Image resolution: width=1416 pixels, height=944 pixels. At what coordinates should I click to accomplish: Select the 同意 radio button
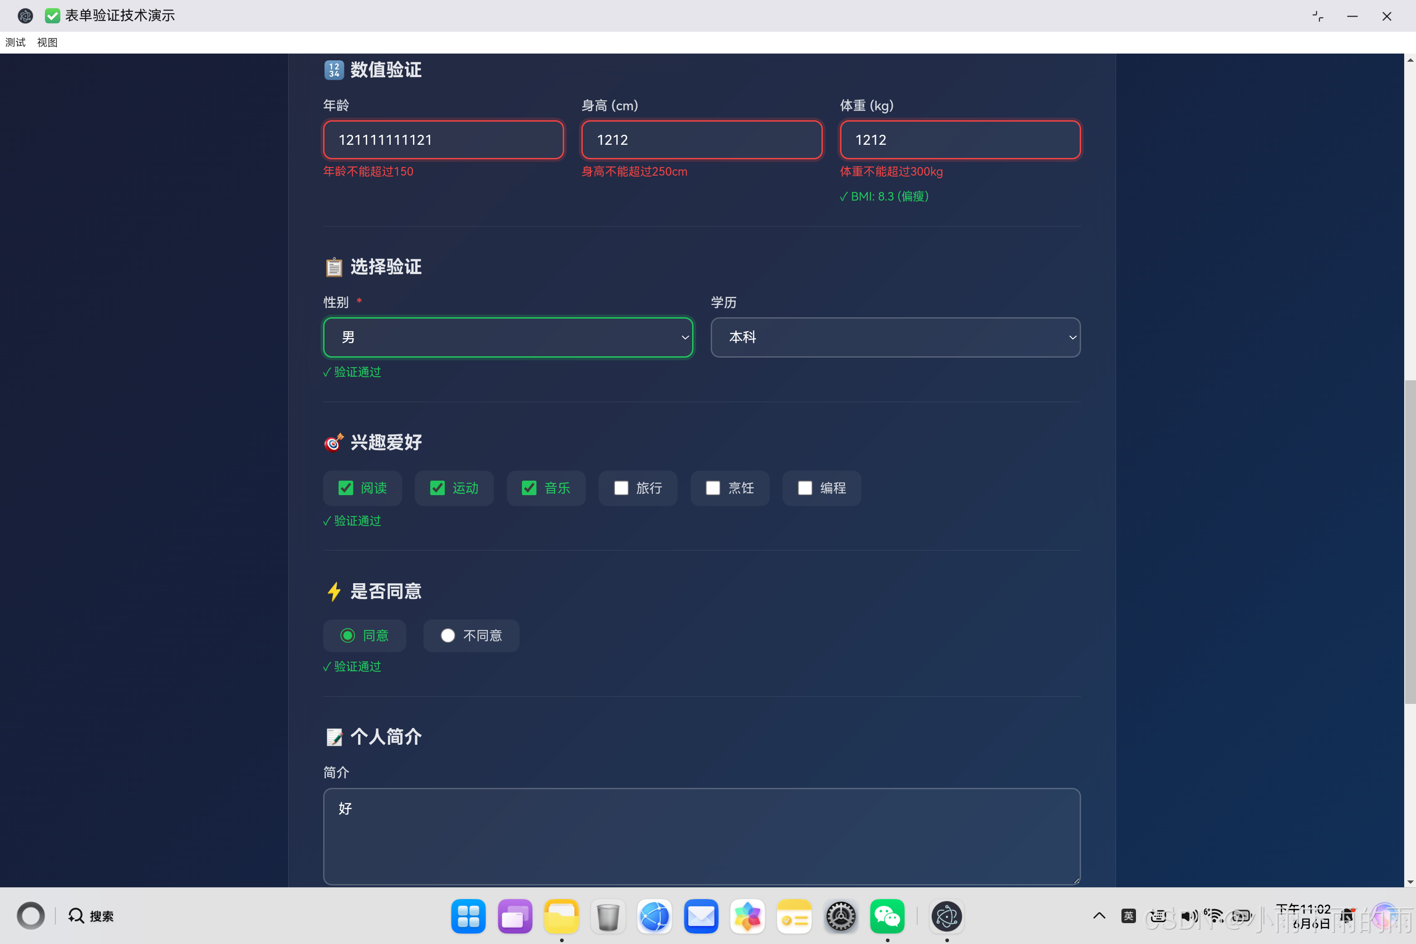coord(347,635)
